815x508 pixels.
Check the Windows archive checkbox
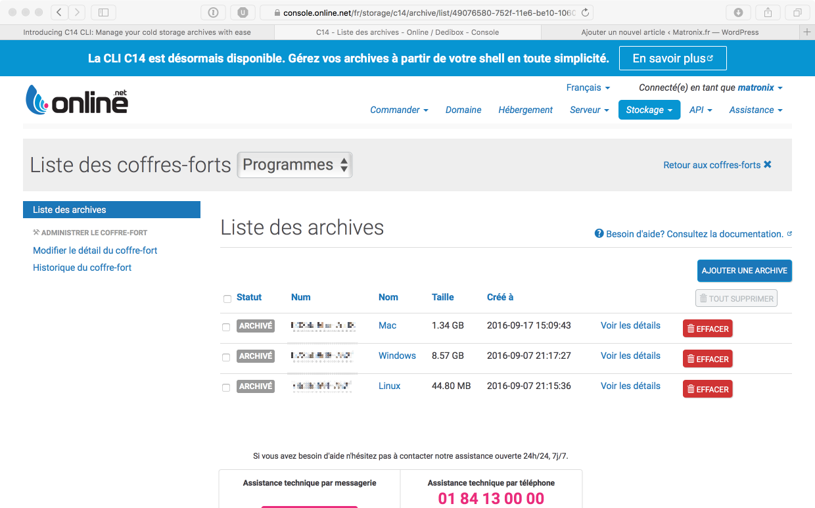226,358
